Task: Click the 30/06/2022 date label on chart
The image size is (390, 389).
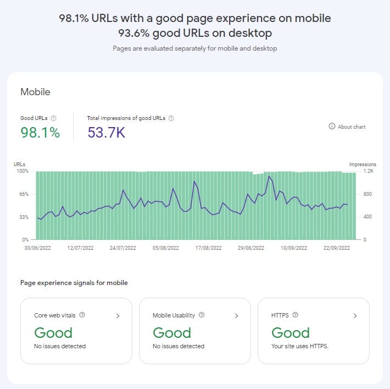Action: [37, 248]
